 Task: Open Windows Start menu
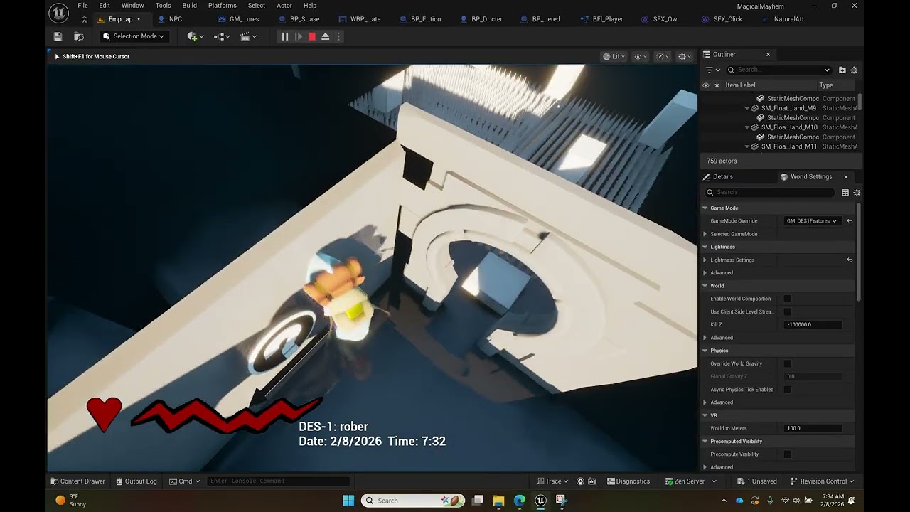[x=348, y=501]
